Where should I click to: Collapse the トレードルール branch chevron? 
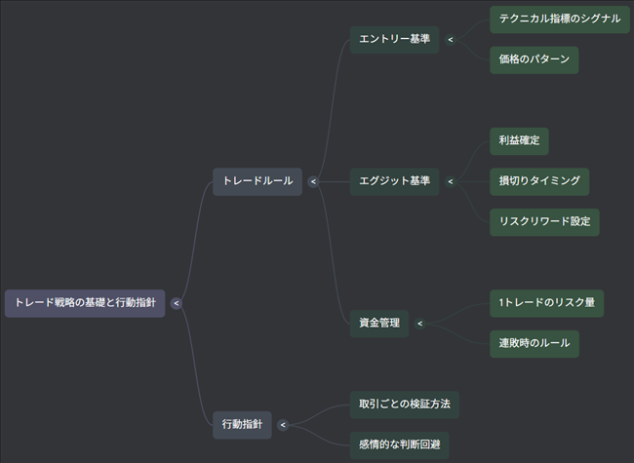313,181
